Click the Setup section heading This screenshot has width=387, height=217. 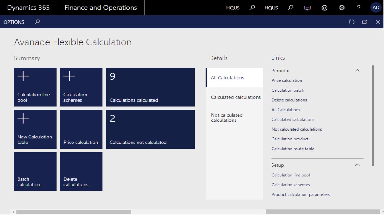click(x=277, y=165)
